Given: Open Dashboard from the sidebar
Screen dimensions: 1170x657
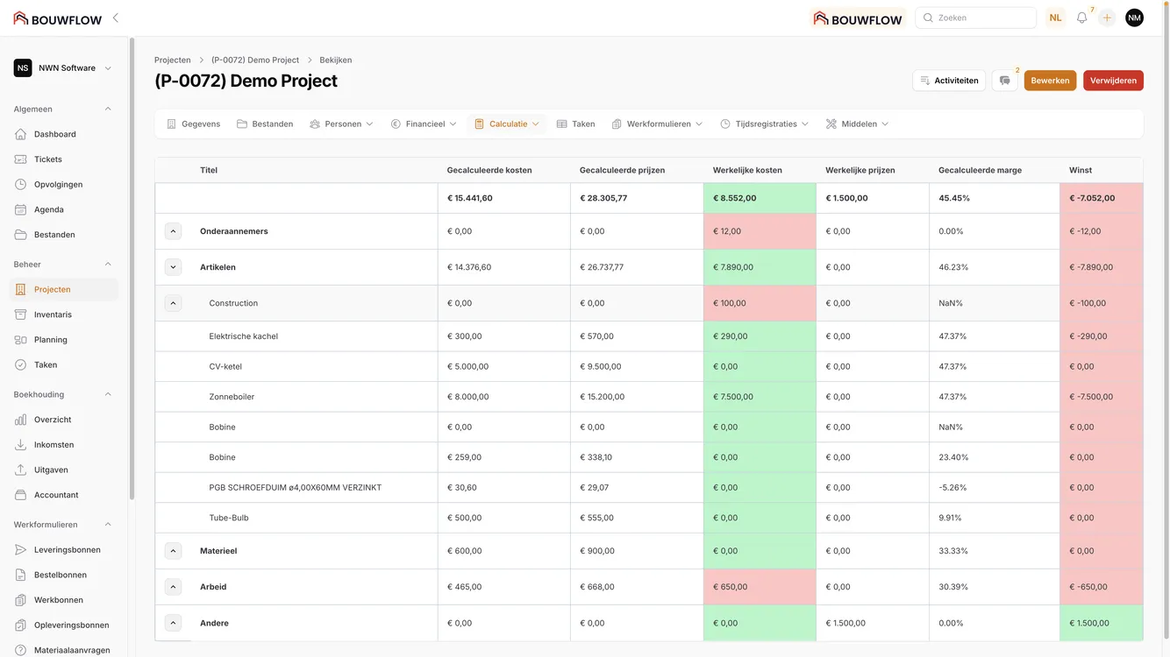Looking at the screenshot, I should pos(54,134).
